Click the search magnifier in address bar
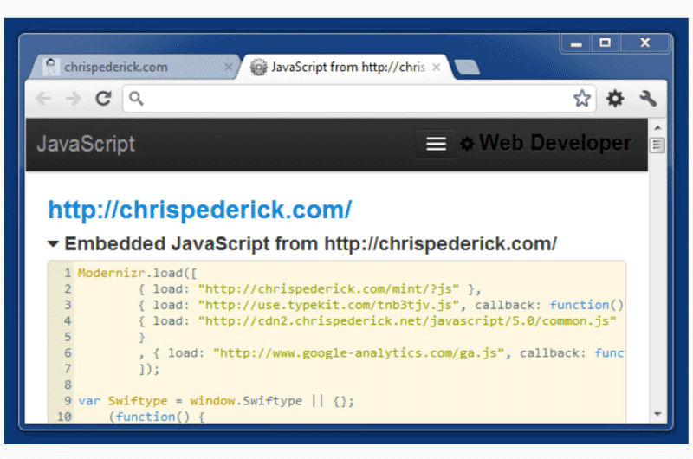This screenshot has width=693, height=459. [136, 98]
